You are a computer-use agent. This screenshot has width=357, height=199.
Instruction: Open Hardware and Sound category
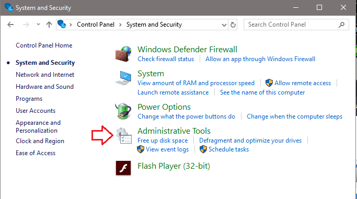44,87
